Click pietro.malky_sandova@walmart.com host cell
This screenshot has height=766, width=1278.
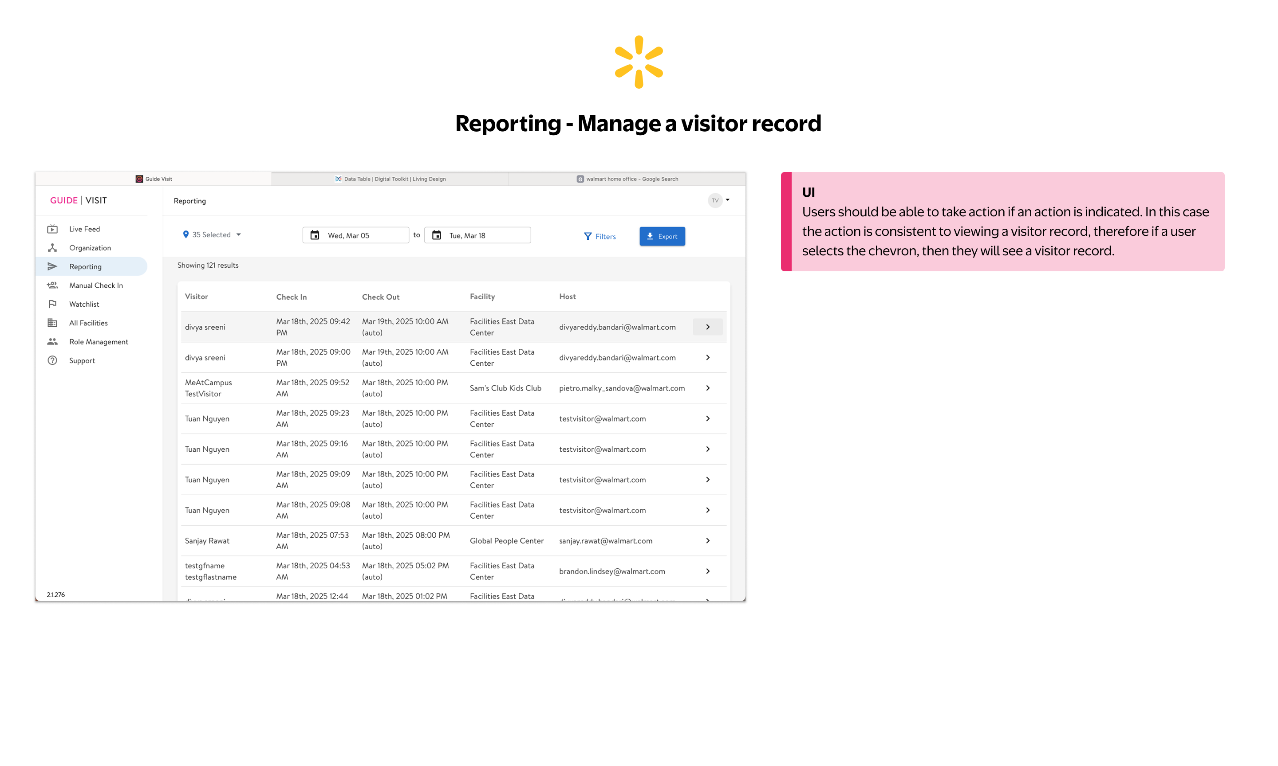click(x=622, y=388)
